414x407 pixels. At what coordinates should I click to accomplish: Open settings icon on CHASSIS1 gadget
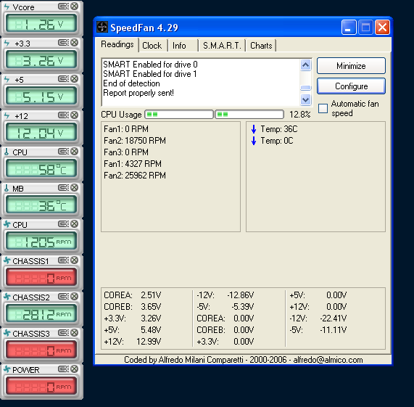click(x=63, y=260)
